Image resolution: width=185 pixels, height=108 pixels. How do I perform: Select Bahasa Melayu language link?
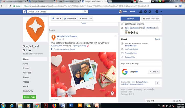coord(142,82)
